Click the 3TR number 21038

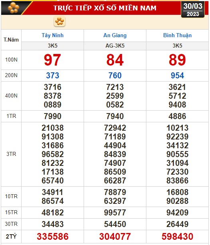[52, 128]
